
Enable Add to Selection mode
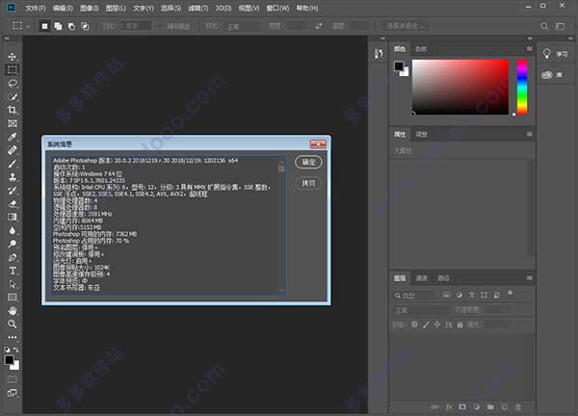(x=58, y=26)
